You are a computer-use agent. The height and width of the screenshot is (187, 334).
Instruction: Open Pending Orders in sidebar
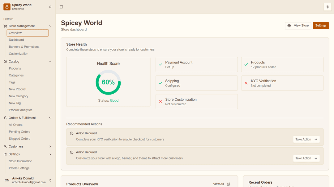pyautogui.click(x=19, y=132)
